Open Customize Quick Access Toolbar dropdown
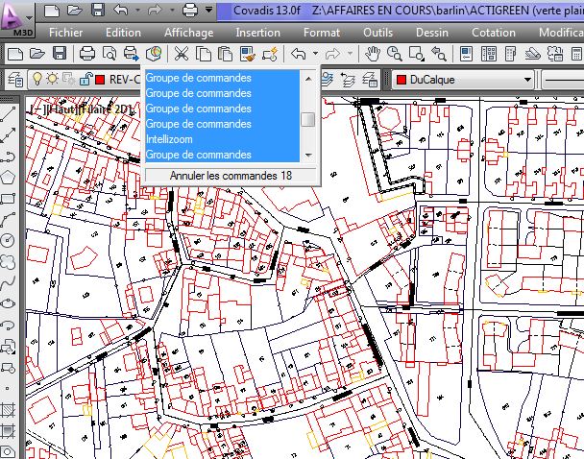 (209, 10)
